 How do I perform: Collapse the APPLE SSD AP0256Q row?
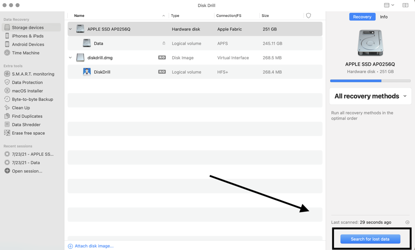[x=70, y=29]
